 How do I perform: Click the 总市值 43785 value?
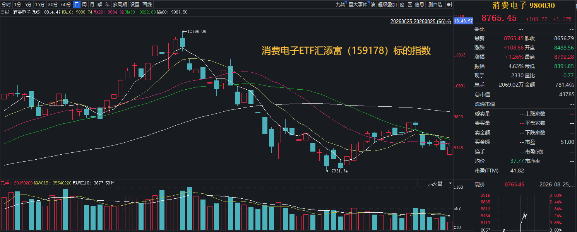coord(567,94)
